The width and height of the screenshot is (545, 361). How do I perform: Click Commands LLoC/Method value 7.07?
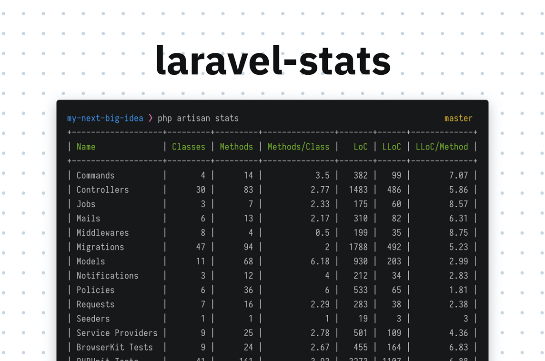[458, 175]
